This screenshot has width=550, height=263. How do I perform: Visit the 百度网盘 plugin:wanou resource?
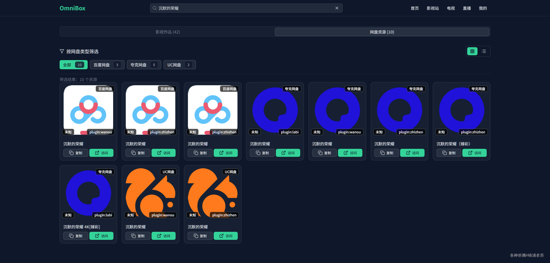(101, 153)
